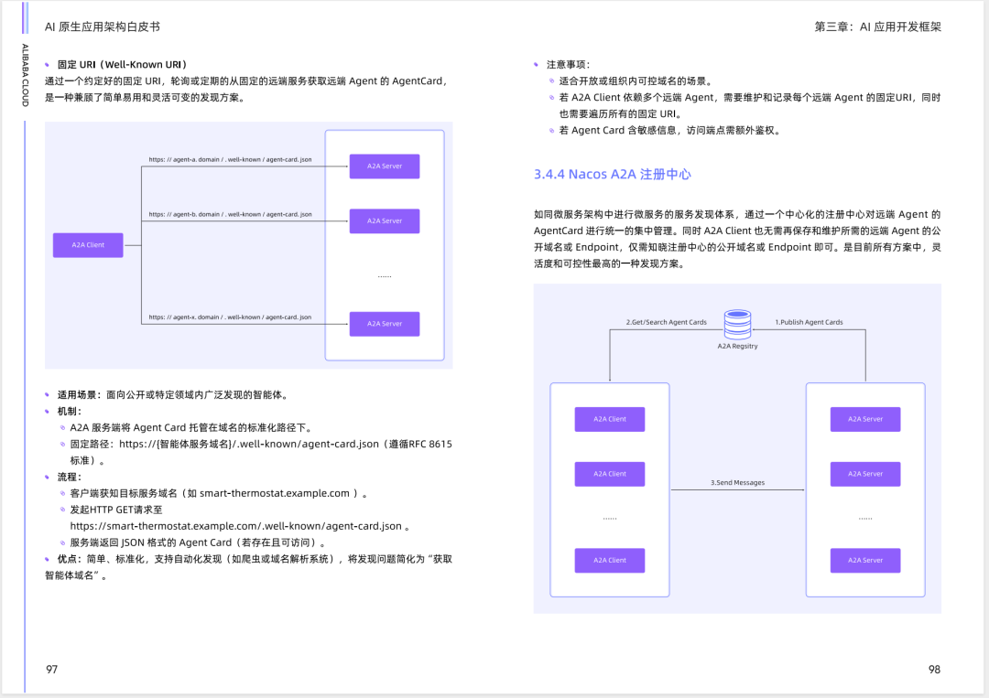This screenshot has height=698, width=989.
Task: Click the line starting "固定路径：https://"
Action: pos(261,444)
